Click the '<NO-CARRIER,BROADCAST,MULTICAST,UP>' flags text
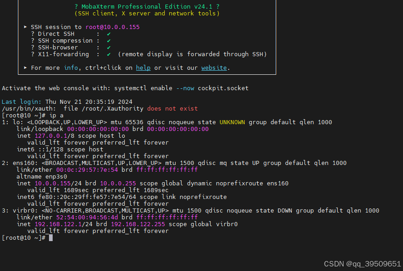The height and width of the screenshot is (271, 403). (x=105, y=211)
